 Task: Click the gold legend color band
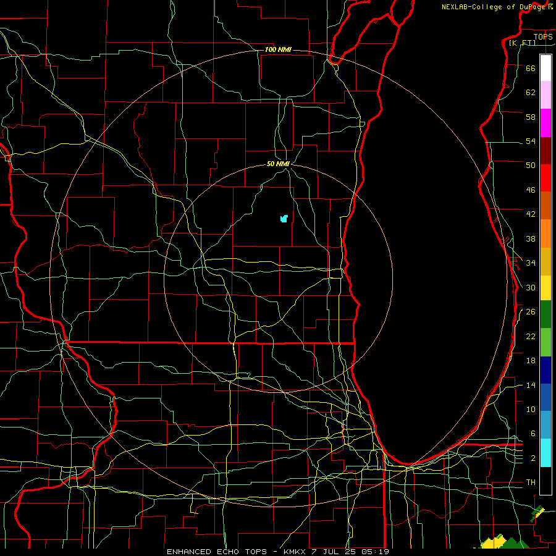[x=545, y=261]
